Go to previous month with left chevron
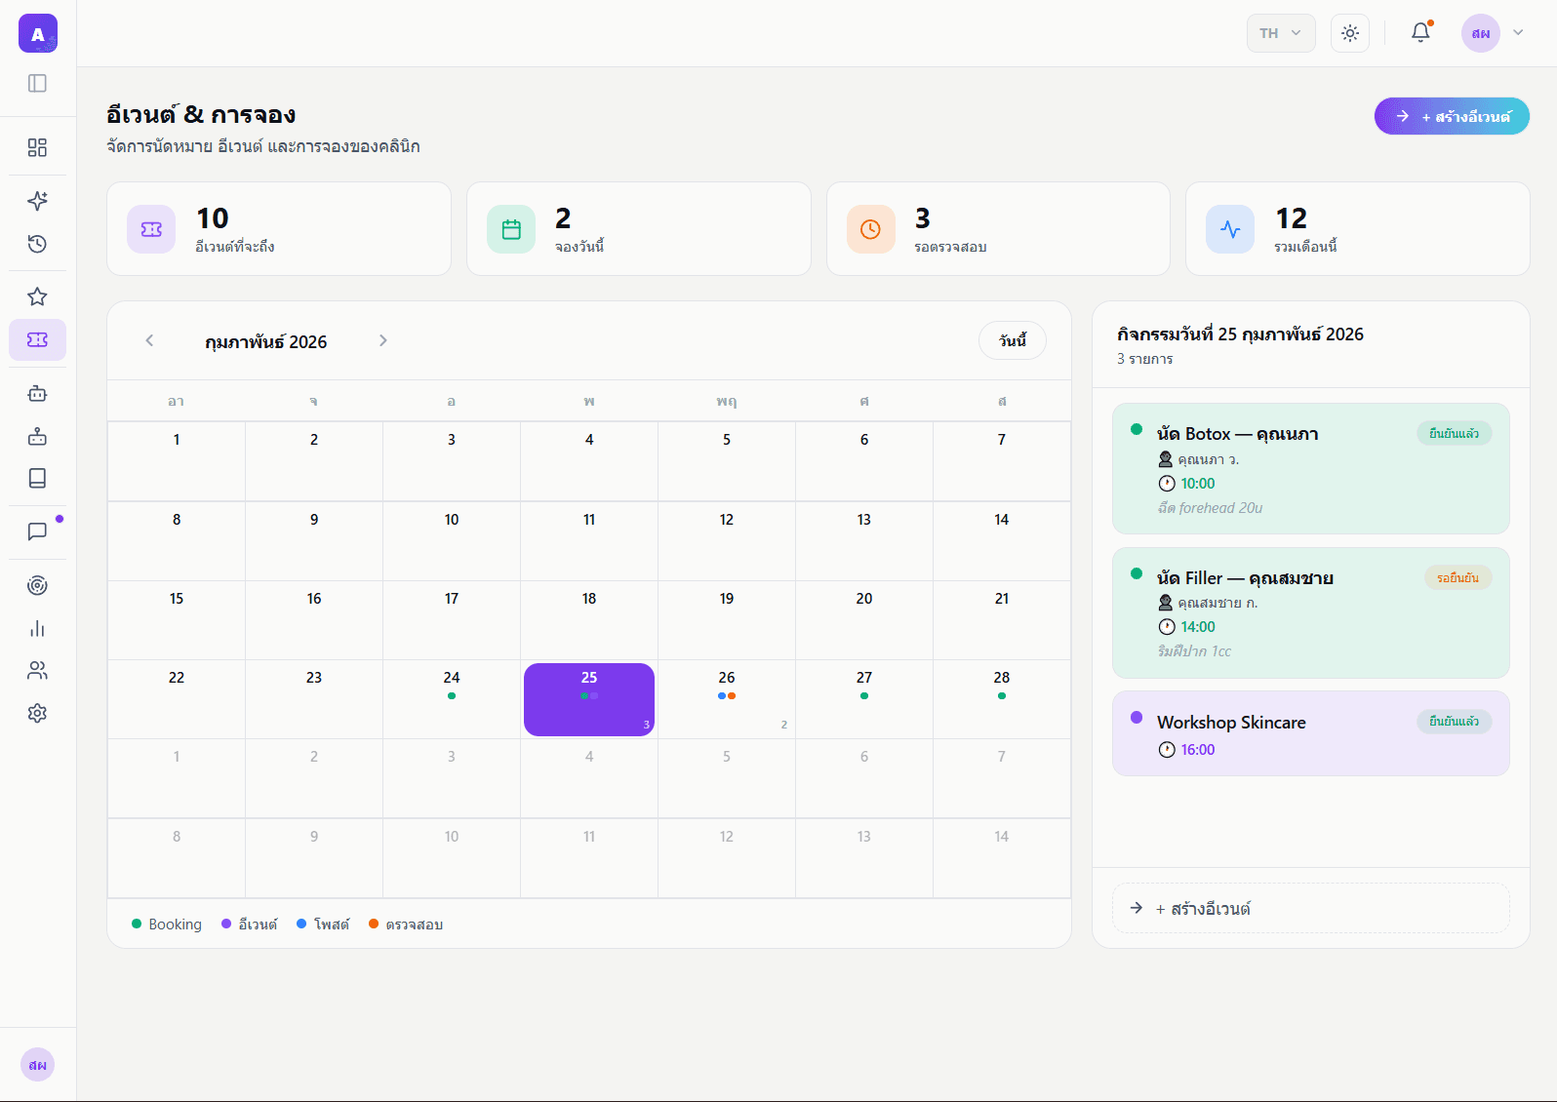 (x=149, y=340)
